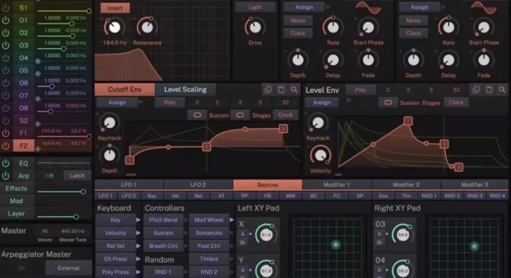Click the Cutoff Env paste clipboard icon
511x278 pixels.
click(281, 90)
